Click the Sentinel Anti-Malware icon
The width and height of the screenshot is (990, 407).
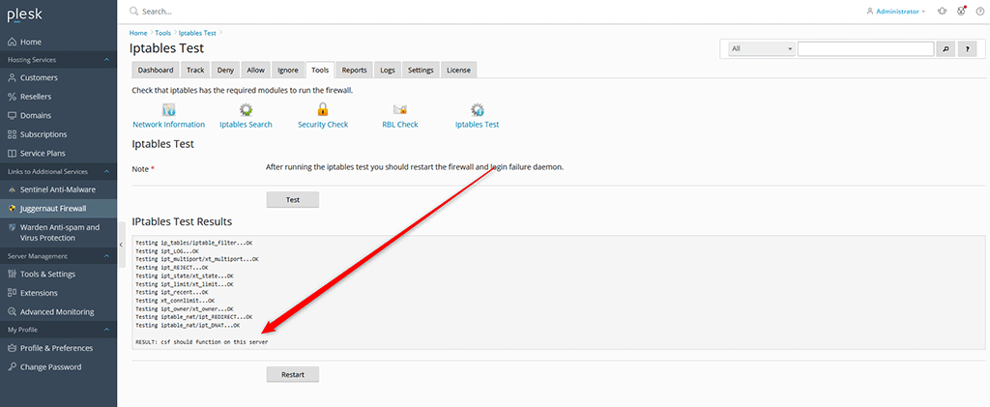click(x=12, y=189)
